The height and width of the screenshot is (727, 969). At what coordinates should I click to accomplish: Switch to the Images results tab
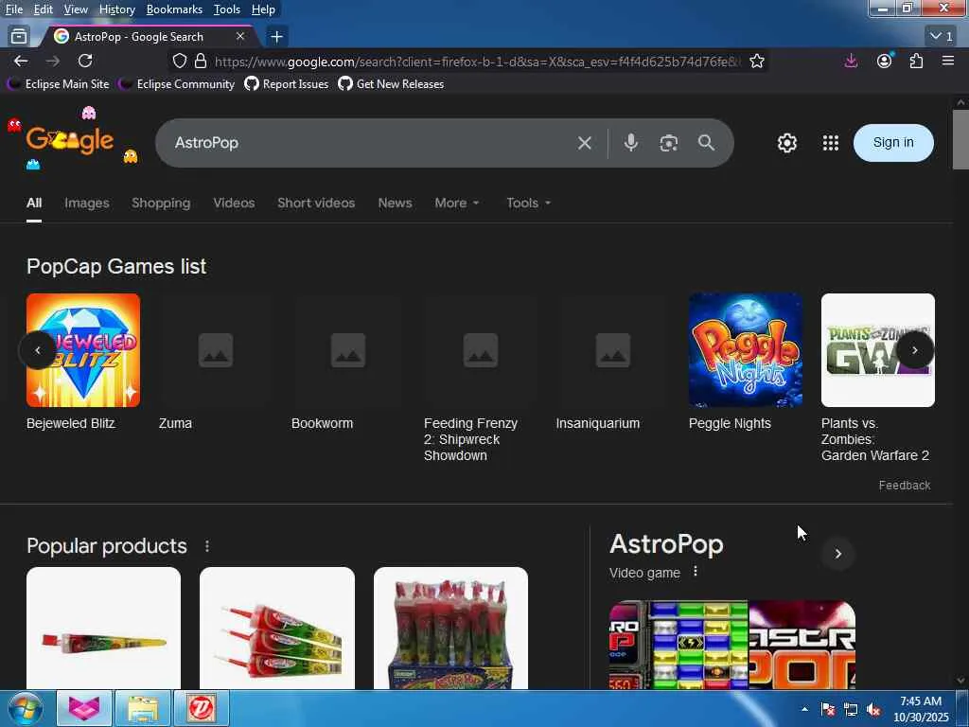[86, 203]
